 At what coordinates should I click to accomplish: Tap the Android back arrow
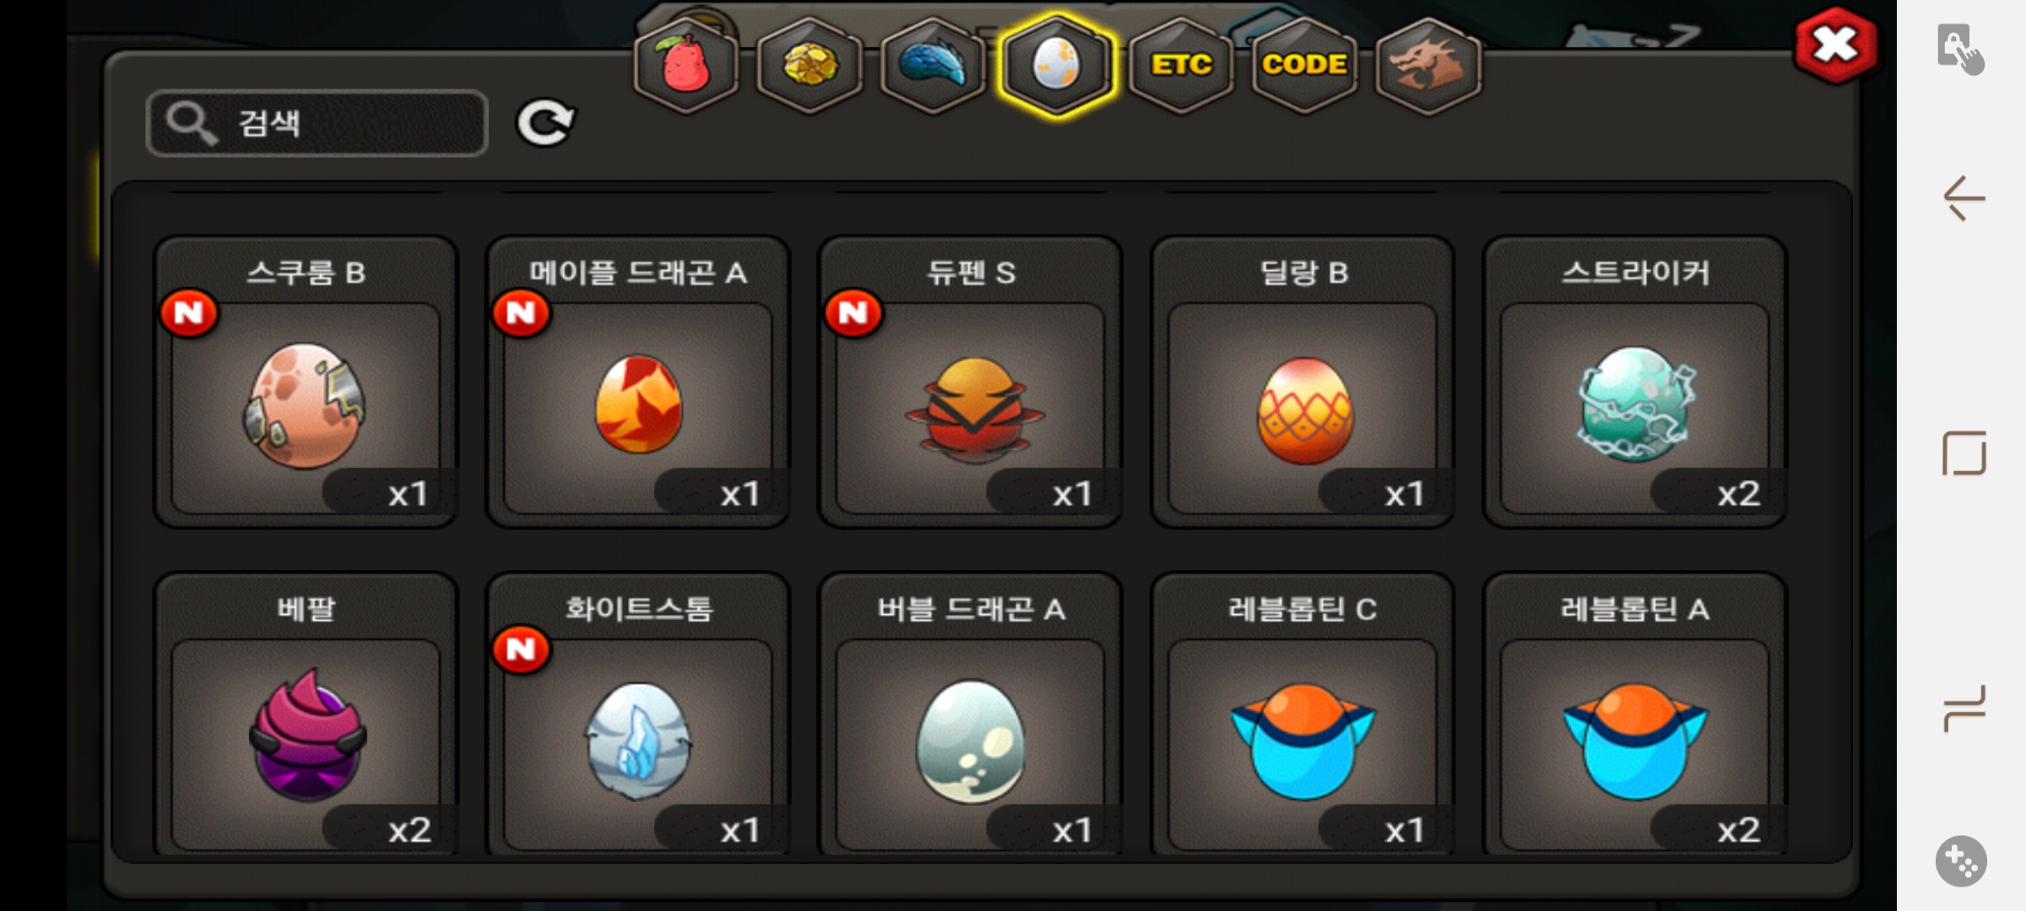pyautogui.click(x=1964, y=198)
